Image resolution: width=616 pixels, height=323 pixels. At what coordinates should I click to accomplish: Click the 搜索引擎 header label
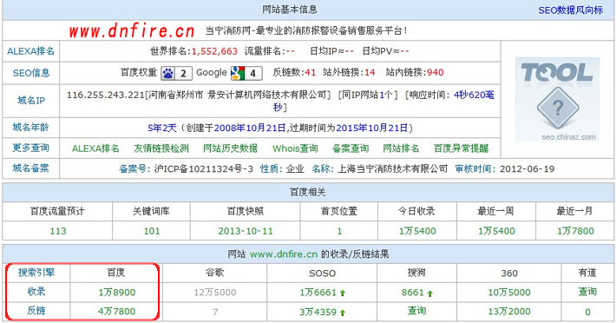[x=36, y=273]
